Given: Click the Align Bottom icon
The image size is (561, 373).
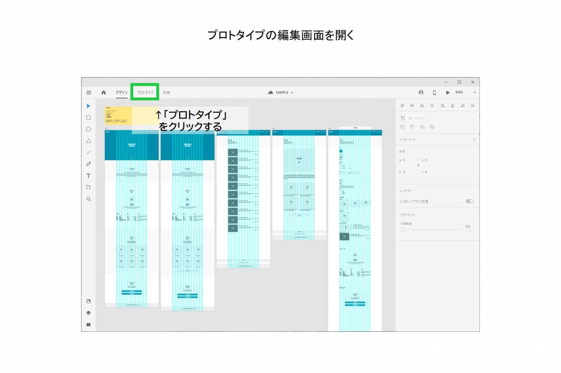Looking at the screenshot, I should (x=422, y=106).
